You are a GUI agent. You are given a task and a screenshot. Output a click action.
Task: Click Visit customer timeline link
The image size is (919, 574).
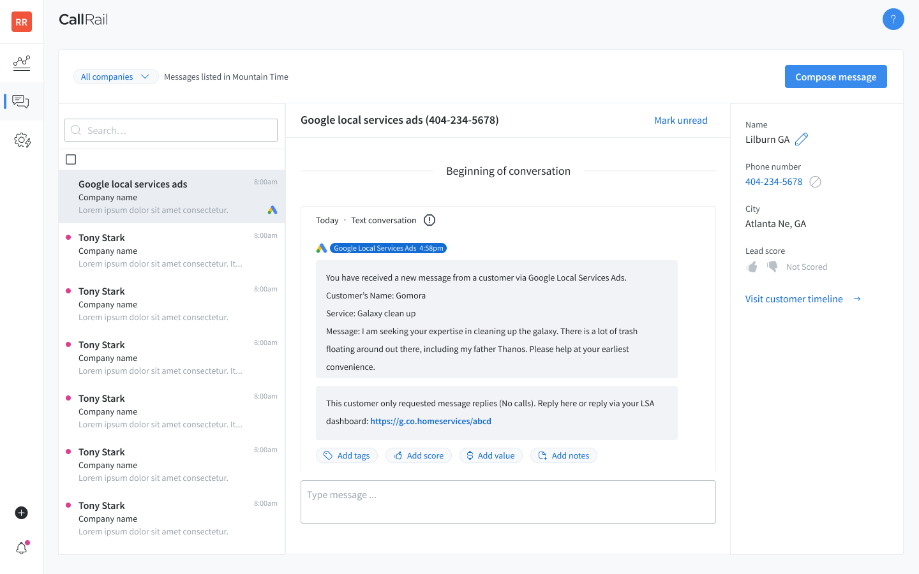click(x=794, y=298)
